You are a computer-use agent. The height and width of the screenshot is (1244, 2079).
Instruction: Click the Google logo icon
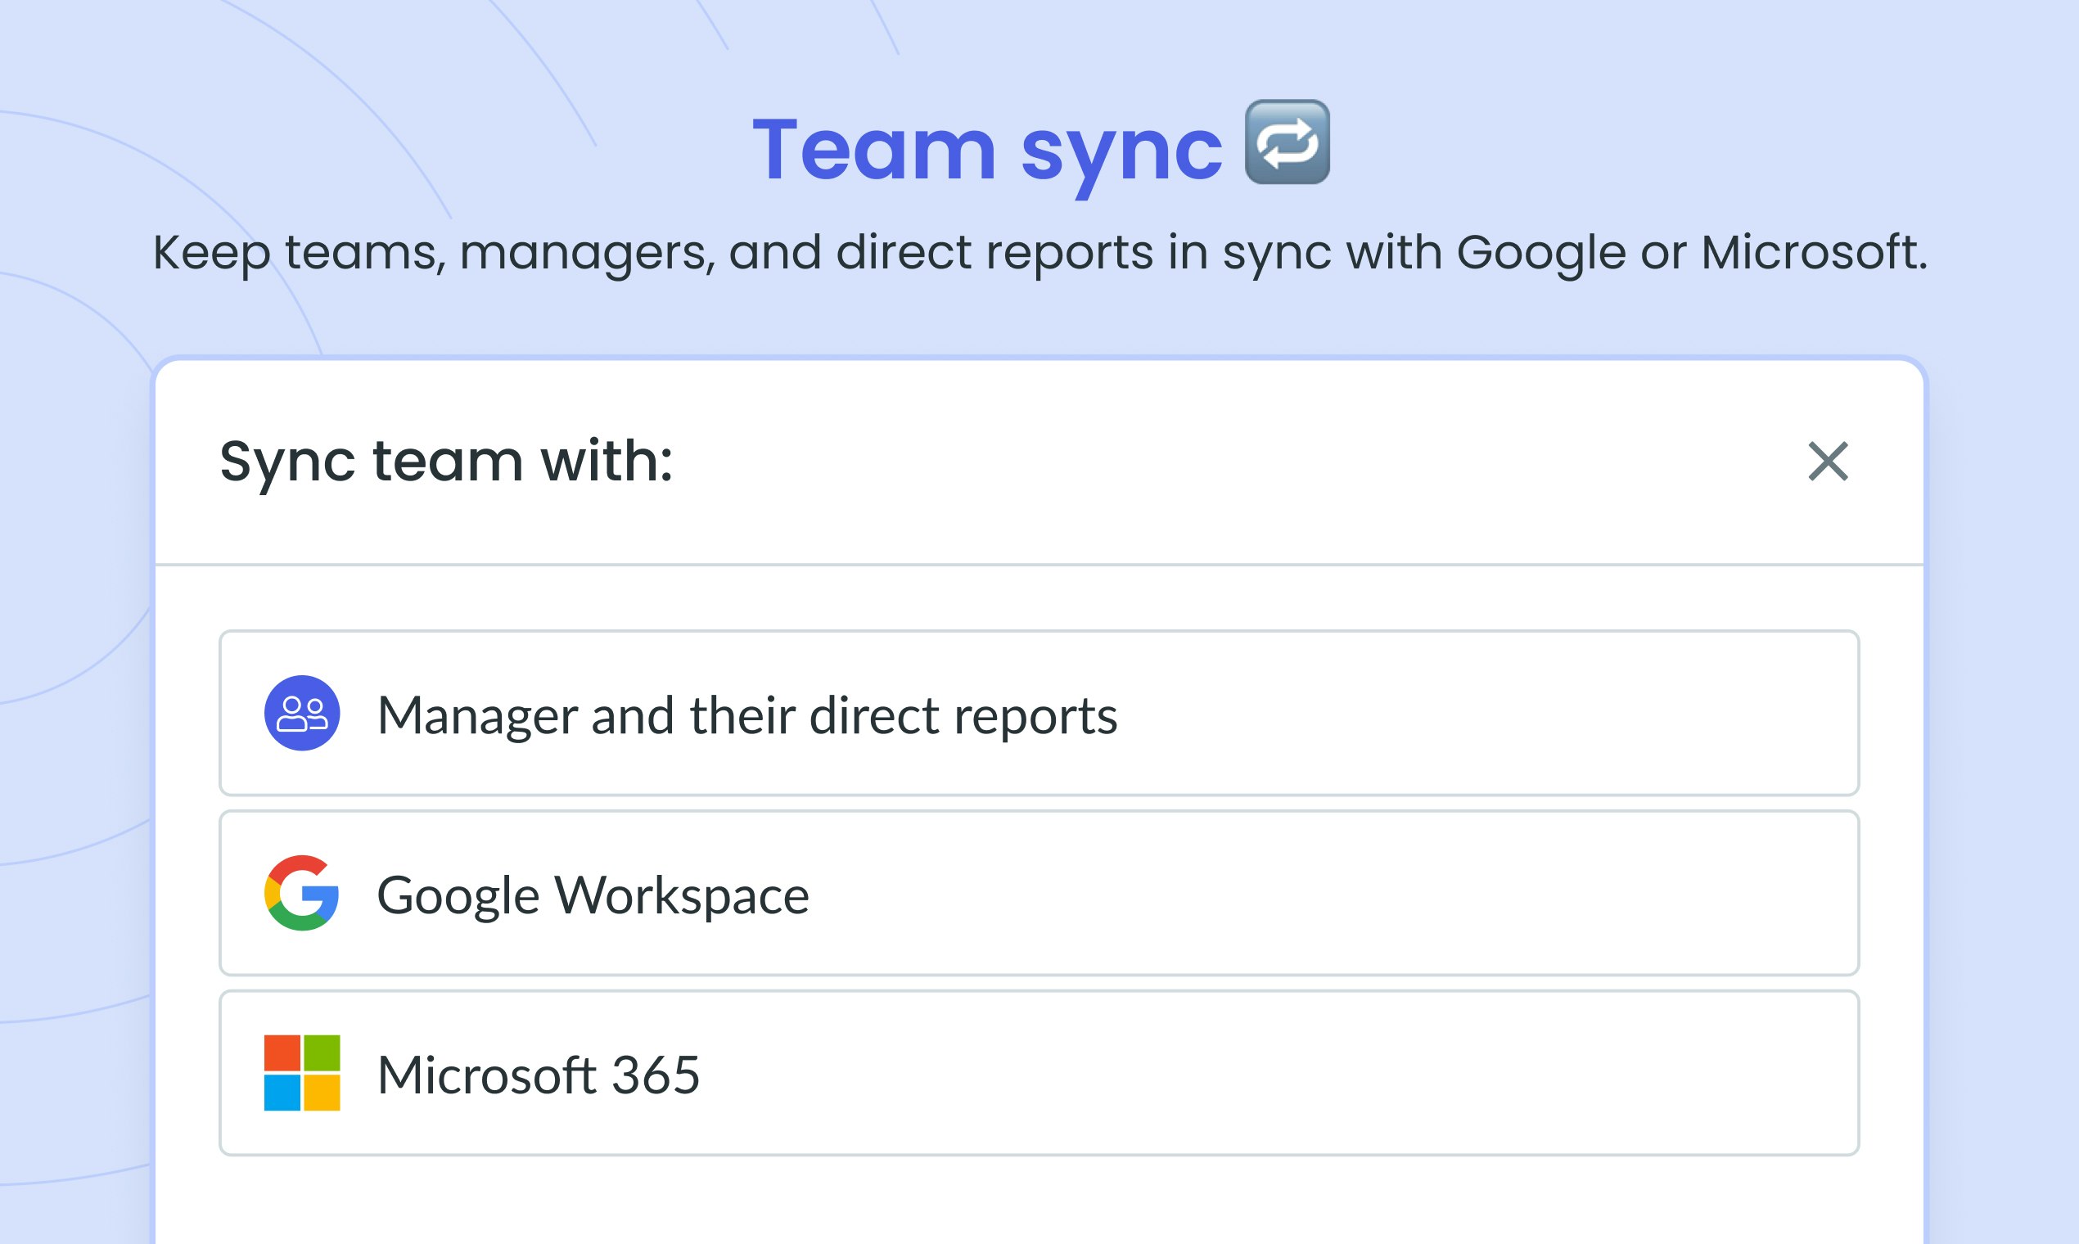click(x=302, y=893)
